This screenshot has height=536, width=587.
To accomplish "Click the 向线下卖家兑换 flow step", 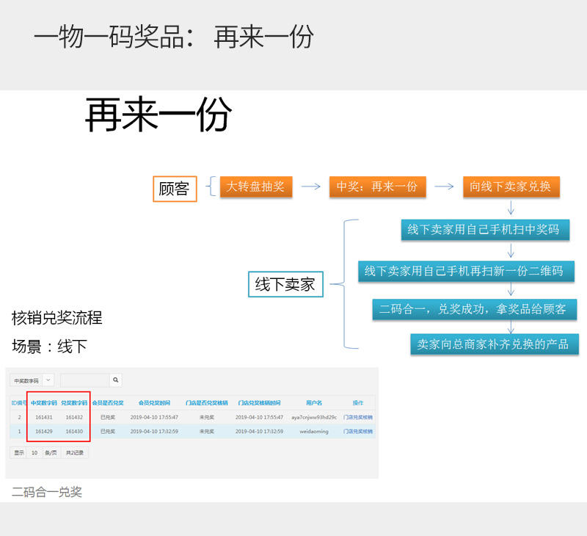I will (511, 186).
